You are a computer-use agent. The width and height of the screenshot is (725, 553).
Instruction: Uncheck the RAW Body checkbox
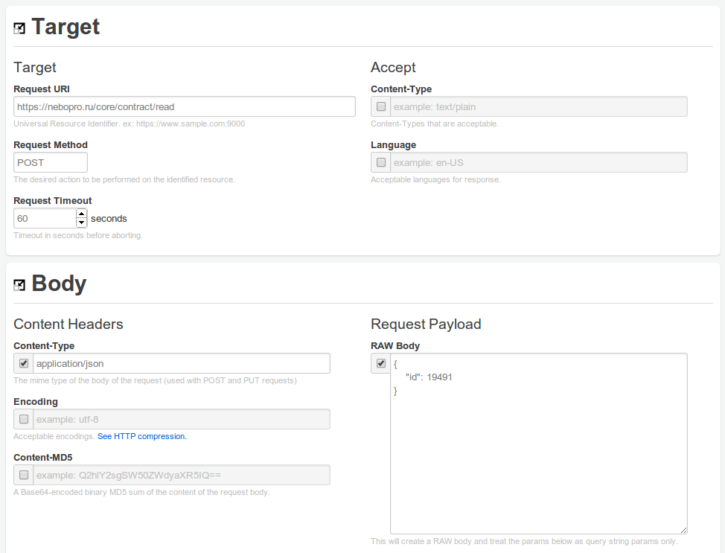pos(381,363)
